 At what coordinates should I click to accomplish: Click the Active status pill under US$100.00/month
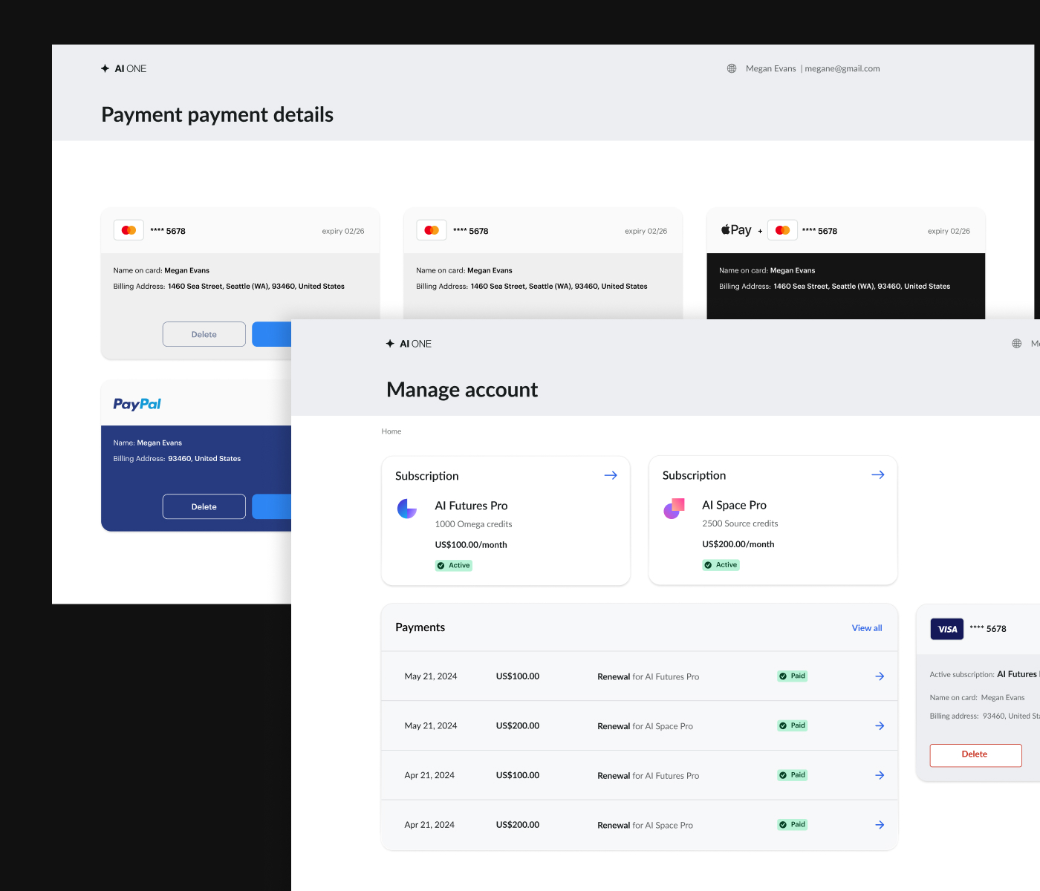pyautogui.click(x=453, y=565)
